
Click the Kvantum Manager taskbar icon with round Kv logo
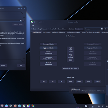[x=24, y=106]
